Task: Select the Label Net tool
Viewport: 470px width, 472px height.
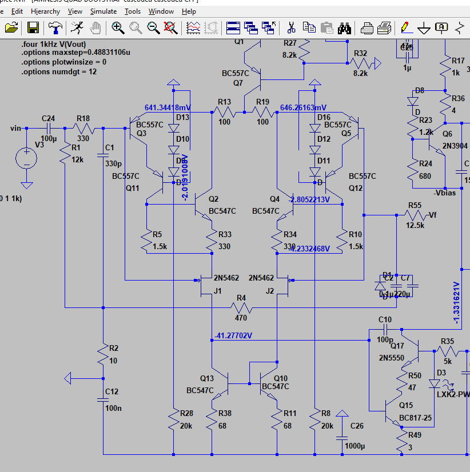Action: coord(441,28)
